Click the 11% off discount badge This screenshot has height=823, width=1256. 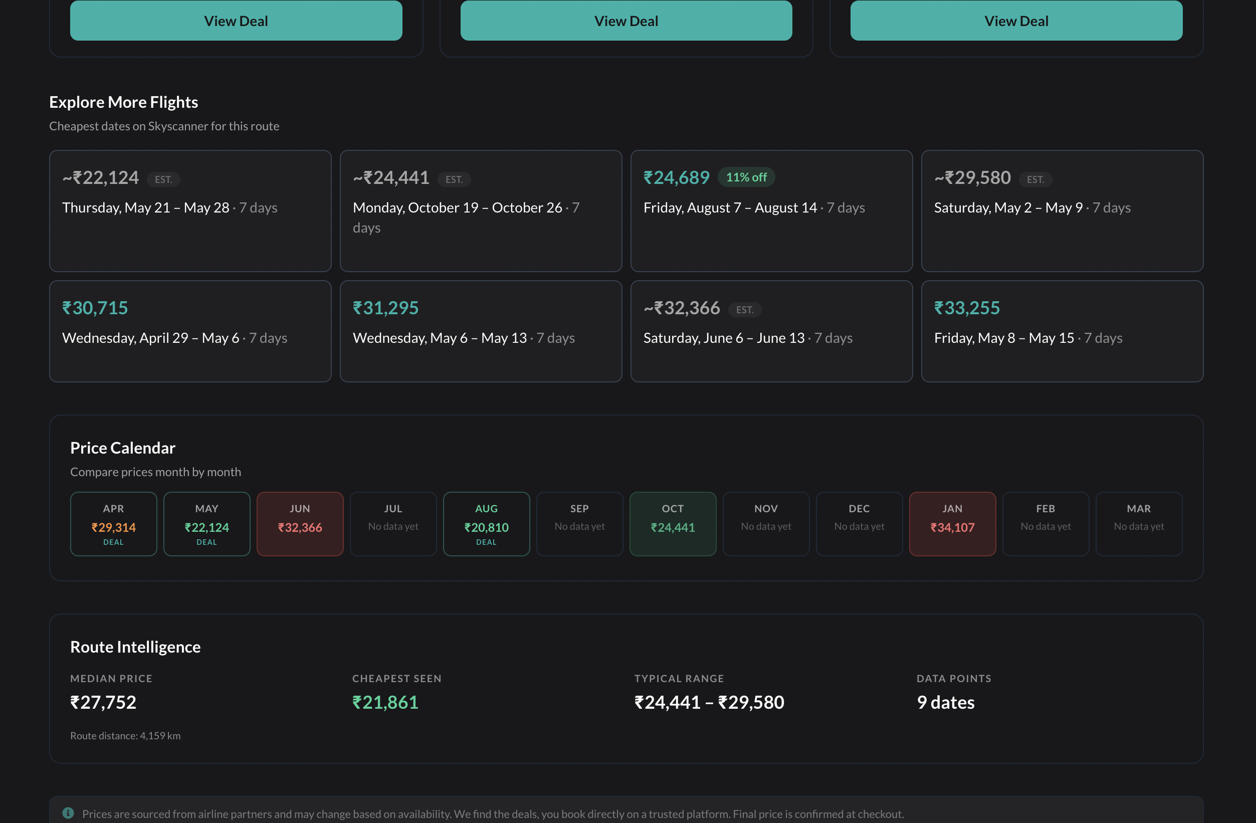click(746, 177)
